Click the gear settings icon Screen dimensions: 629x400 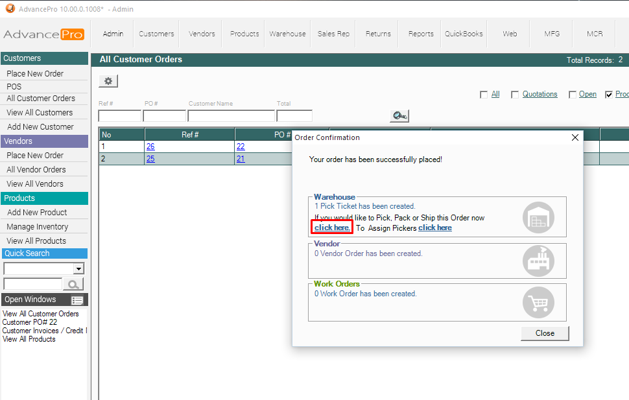coord(108,81)
